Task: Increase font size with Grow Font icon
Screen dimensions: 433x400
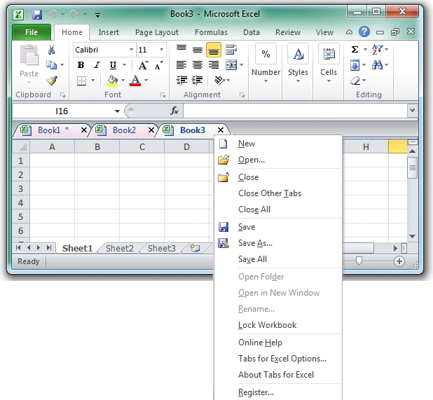Action: (143, 65)
